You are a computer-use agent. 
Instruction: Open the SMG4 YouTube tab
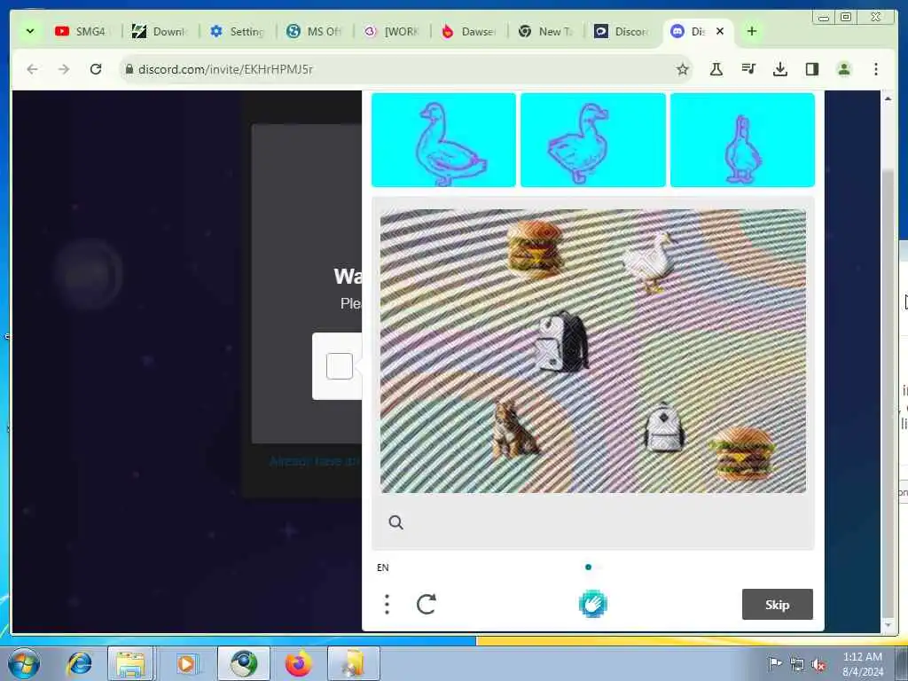tap(81, 31)
